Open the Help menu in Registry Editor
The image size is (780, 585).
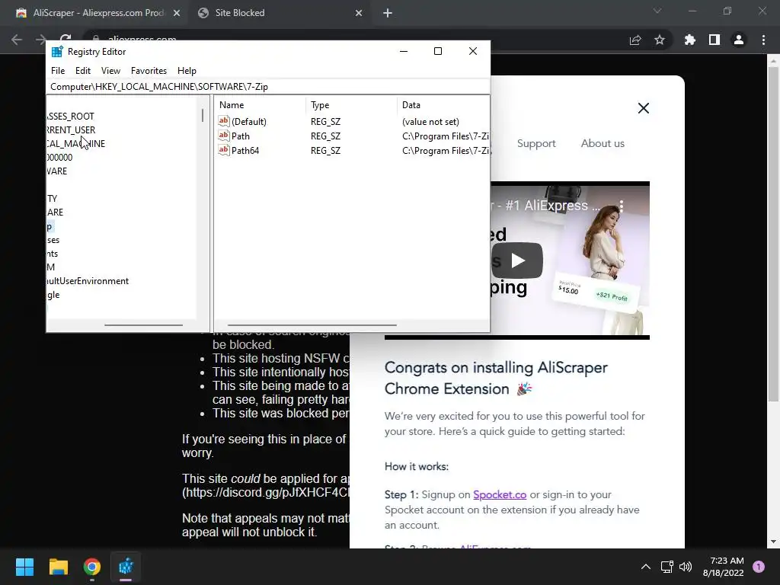coord(187,71)
